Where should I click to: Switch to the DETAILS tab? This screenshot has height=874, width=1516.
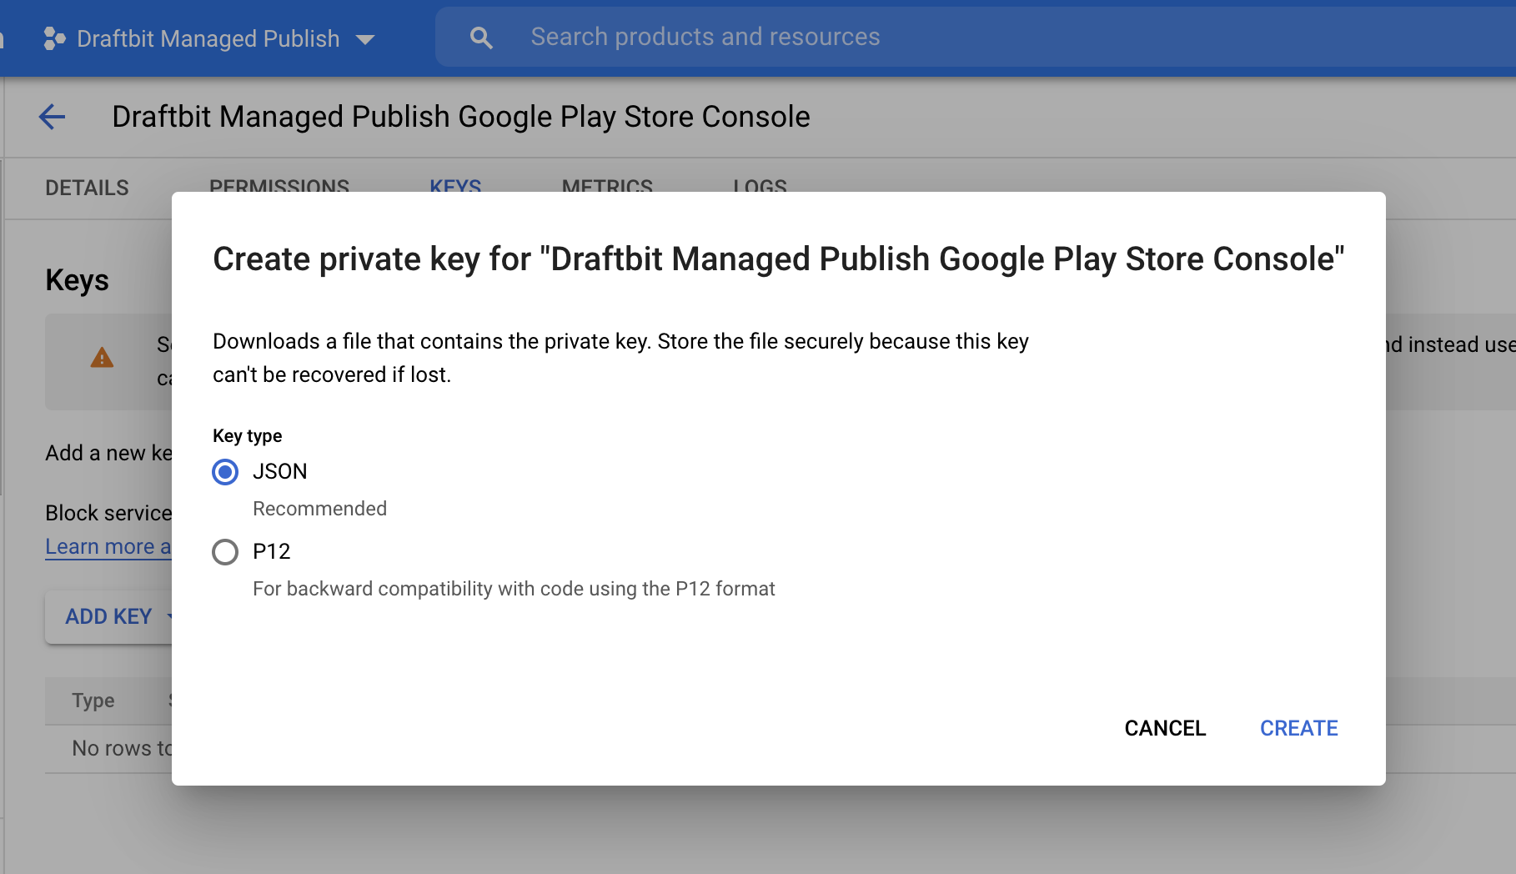point(87,188)
